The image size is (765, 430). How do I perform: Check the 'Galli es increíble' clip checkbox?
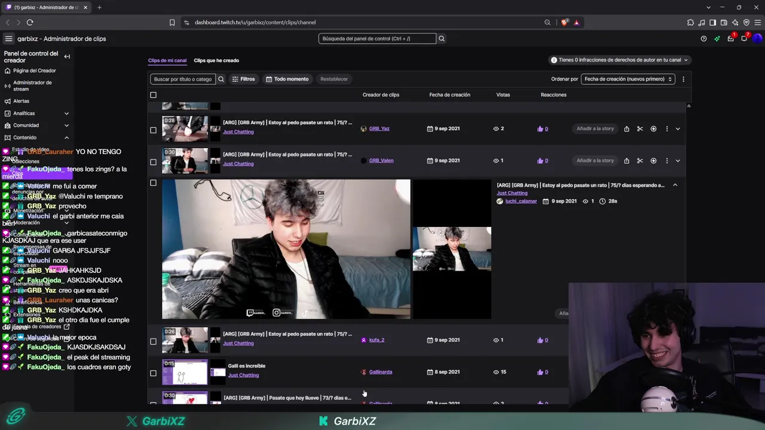[x=153, y=373]
